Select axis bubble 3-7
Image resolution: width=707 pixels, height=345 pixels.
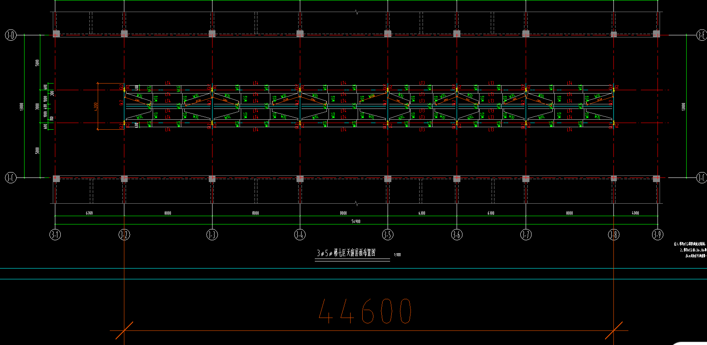point(526,235)
